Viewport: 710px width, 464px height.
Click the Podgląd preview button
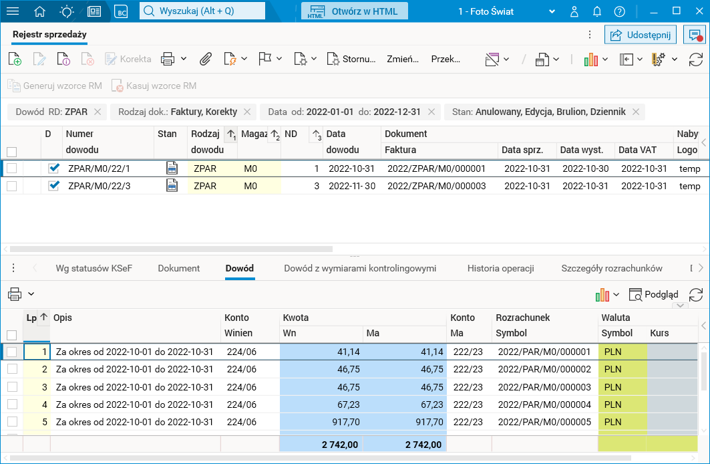click(x=653, y=294)
